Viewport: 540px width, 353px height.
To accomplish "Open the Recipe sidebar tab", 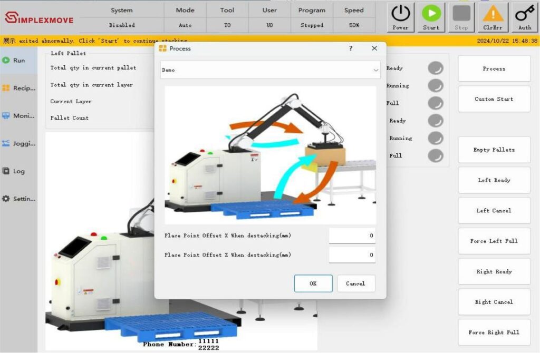I will tap(19, 88).
